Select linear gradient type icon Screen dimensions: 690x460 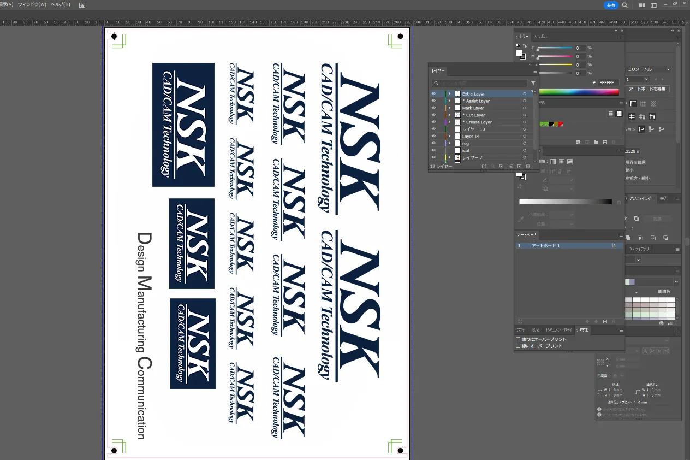coord(553,162)
